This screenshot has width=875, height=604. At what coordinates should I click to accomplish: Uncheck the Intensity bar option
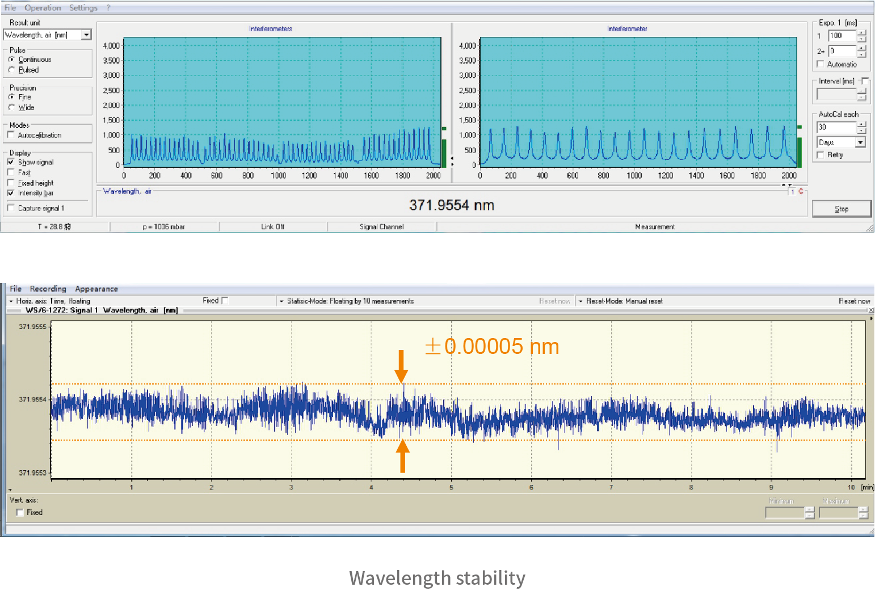tap(11, 193)
